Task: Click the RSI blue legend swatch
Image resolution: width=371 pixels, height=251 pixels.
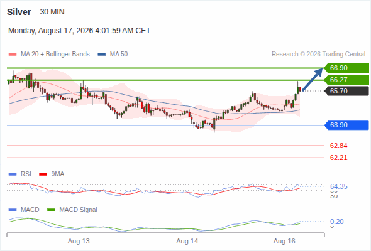Action: pyautogui.click(x=13, y=174)
